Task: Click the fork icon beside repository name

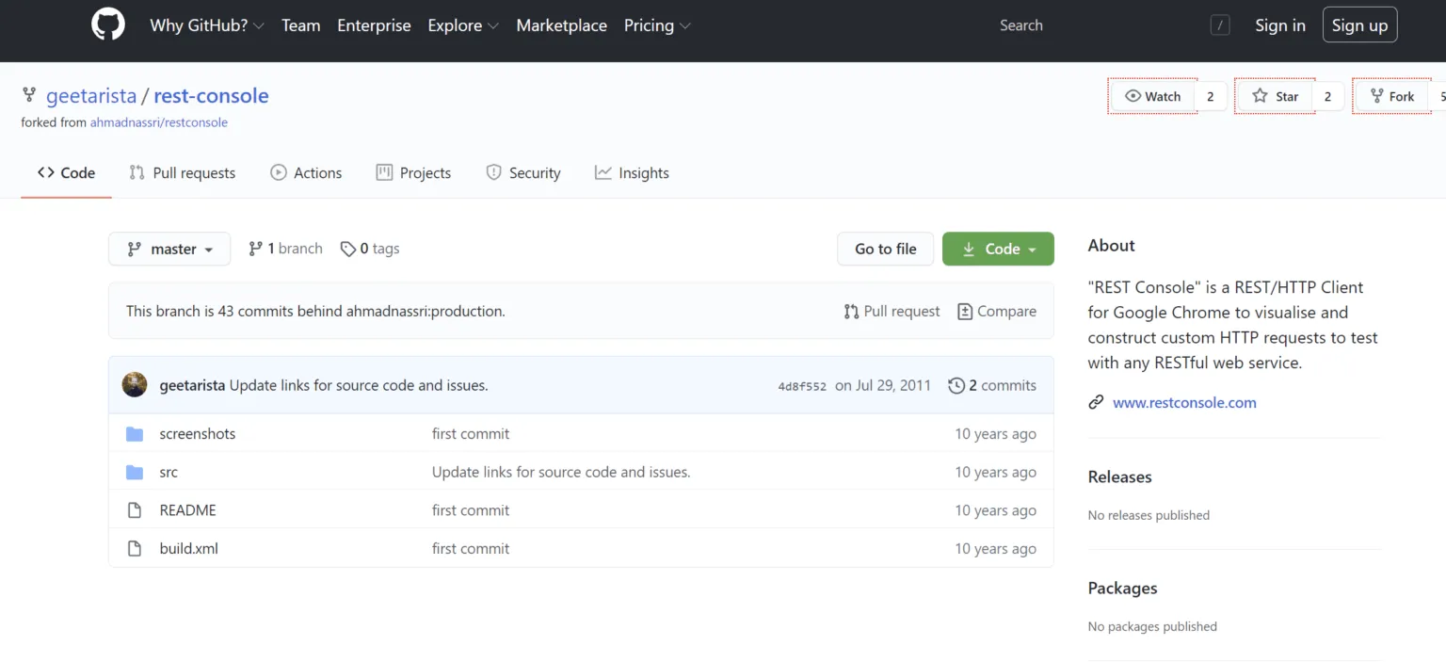Action: pyautogui.click(x=29, y=95)
